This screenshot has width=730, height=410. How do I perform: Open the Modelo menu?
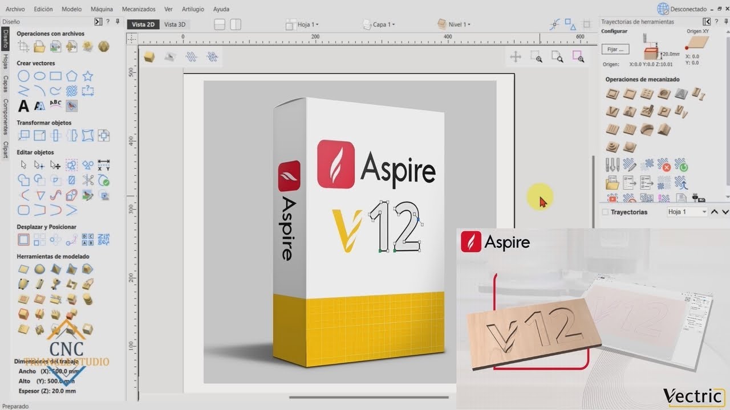(71, 9)
